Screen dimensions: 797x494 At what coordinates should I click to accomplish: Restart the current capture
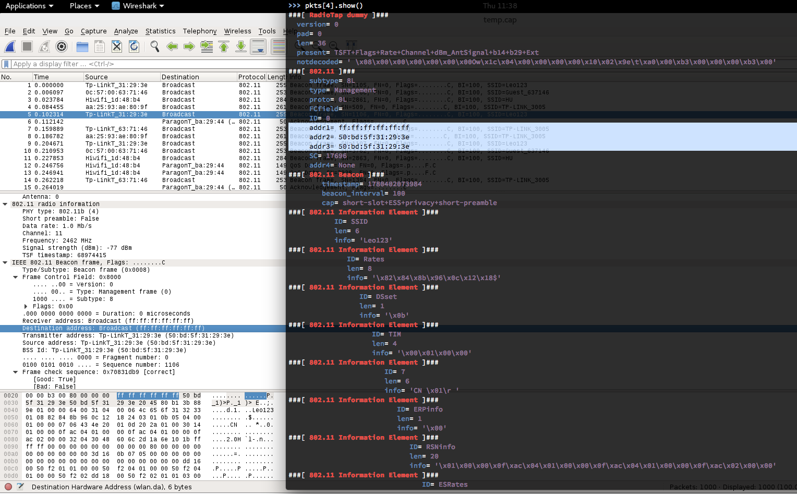click(44, 46)
